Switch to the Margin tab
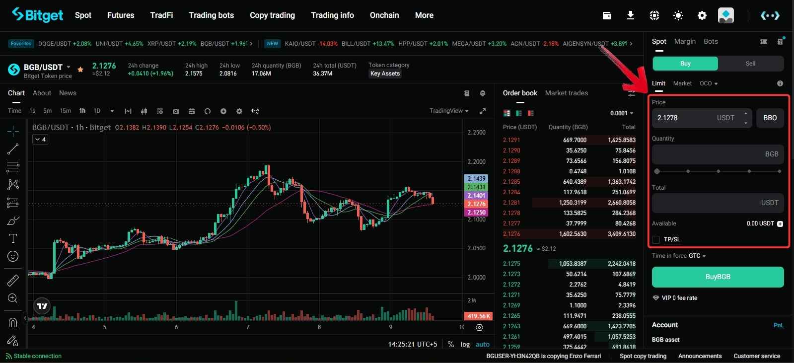794x363 pixels. coord(685,41)
